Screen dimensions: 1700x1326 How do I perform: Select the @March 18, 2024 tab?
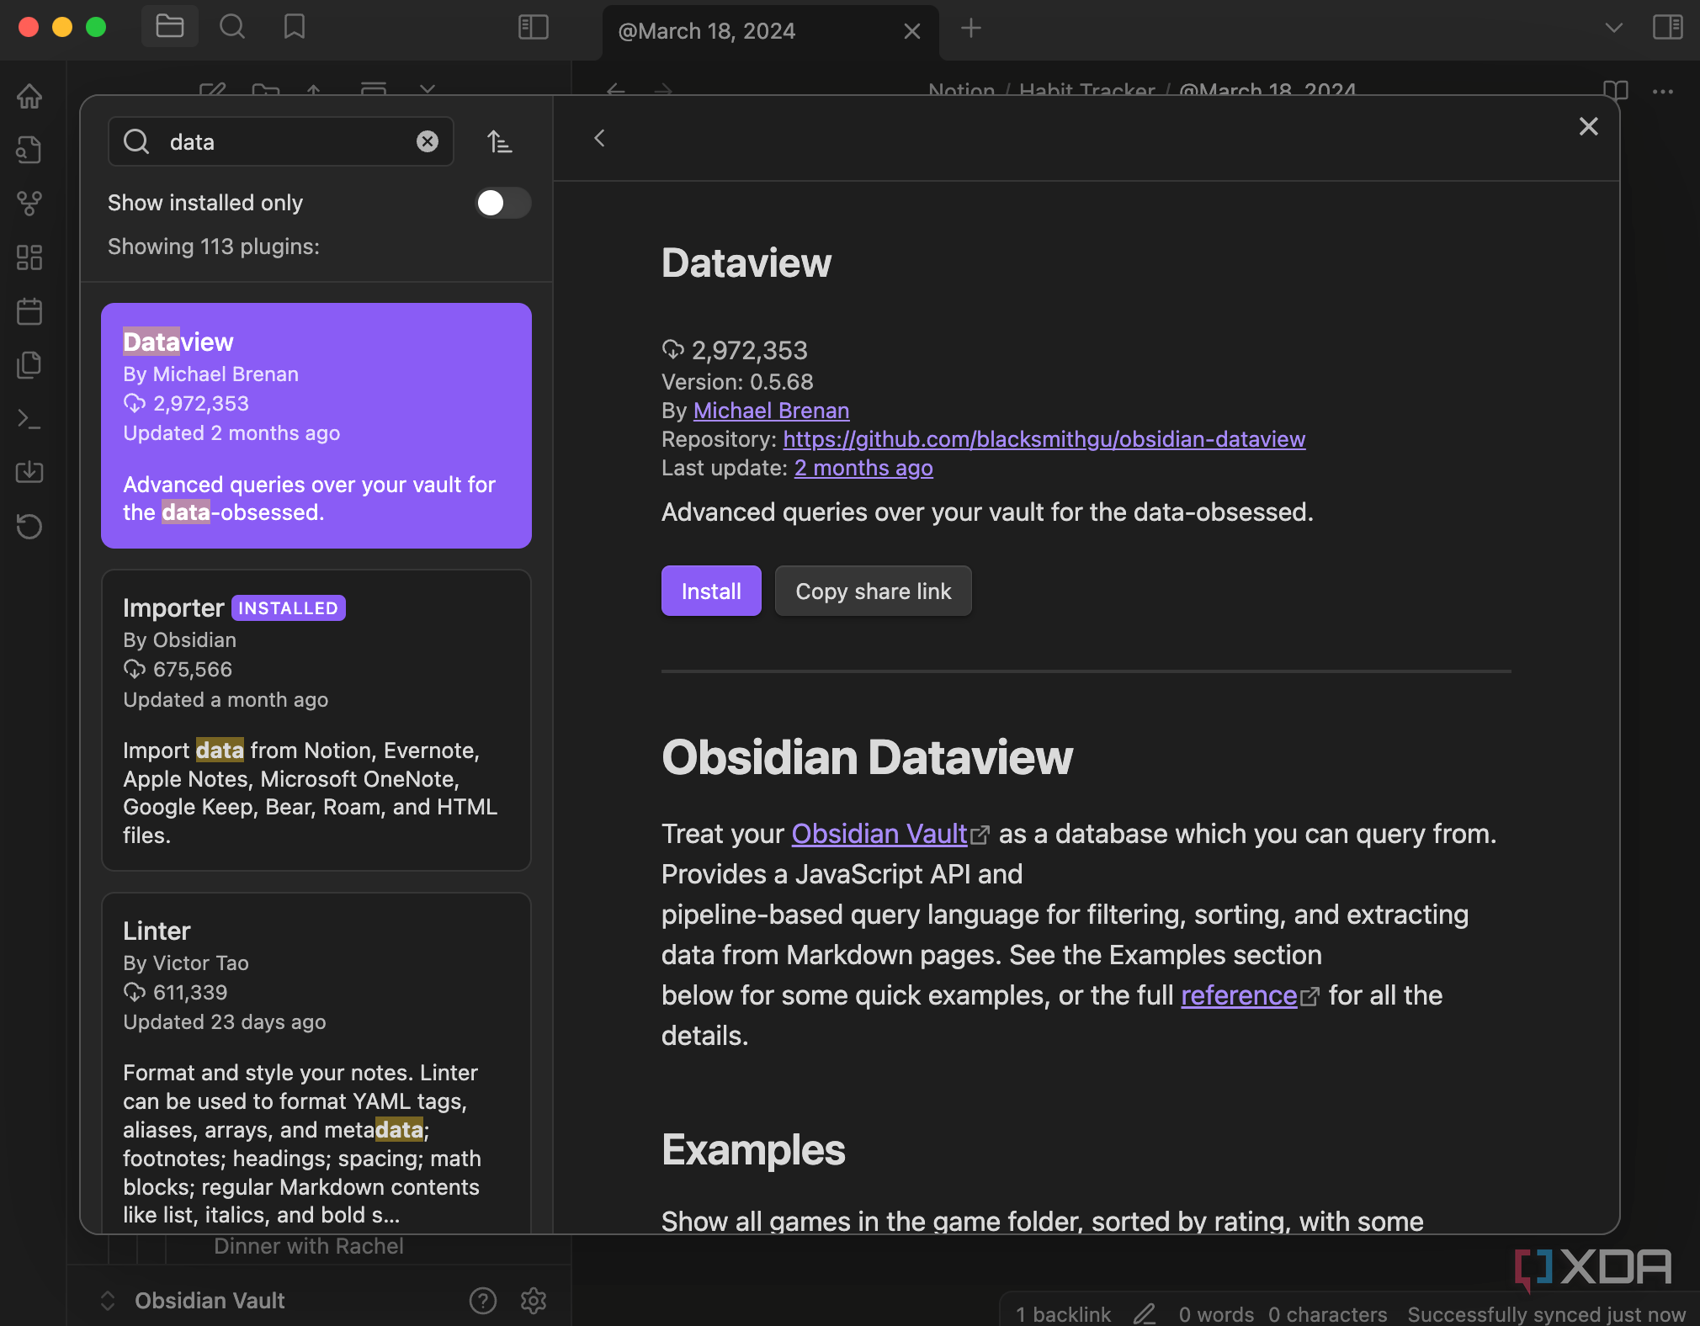click(x=707, y=31)
